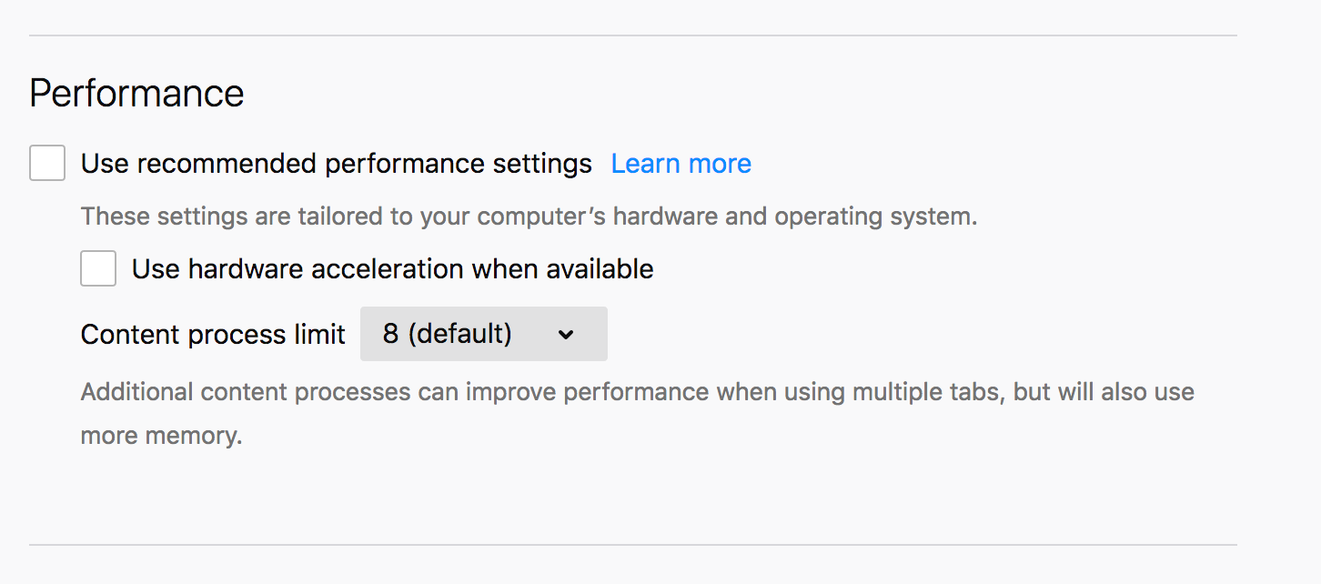1321x584 pixels.
Task: Open the Content process limit dropdown
Action: pos(483,334)
